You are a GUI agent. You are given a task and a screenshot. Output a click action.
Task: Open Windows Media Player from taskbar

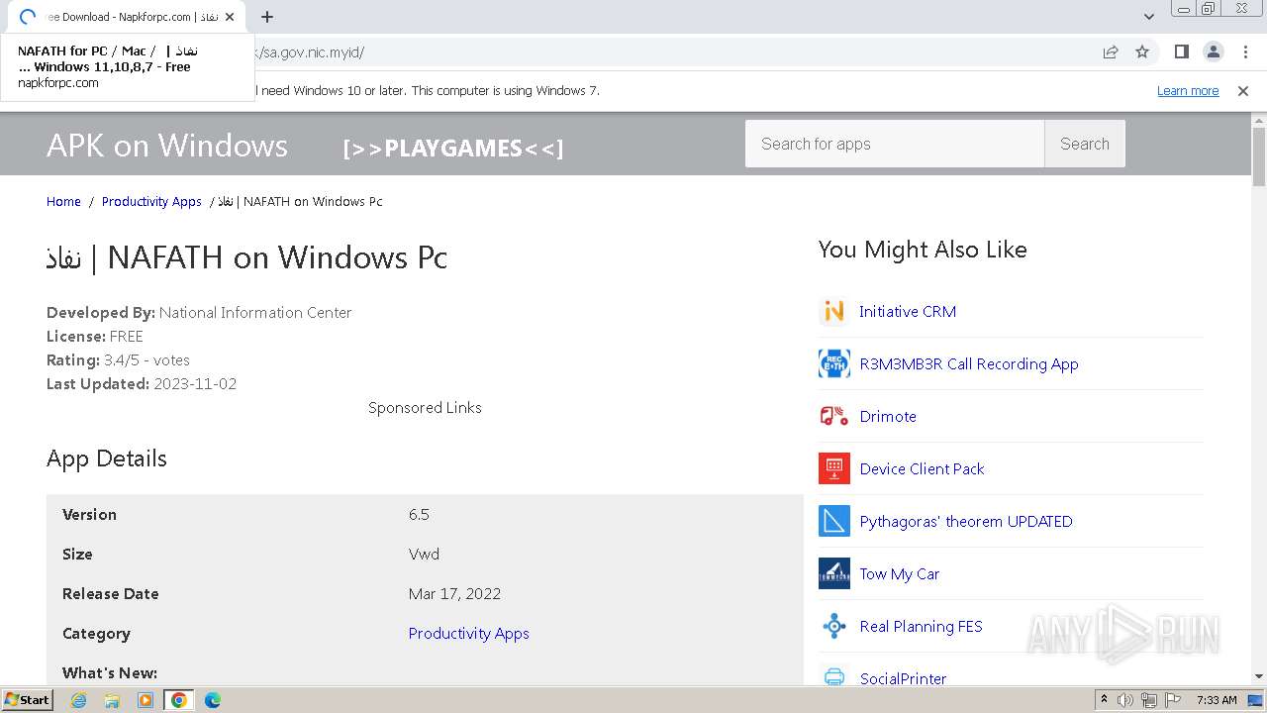[146, 700]
